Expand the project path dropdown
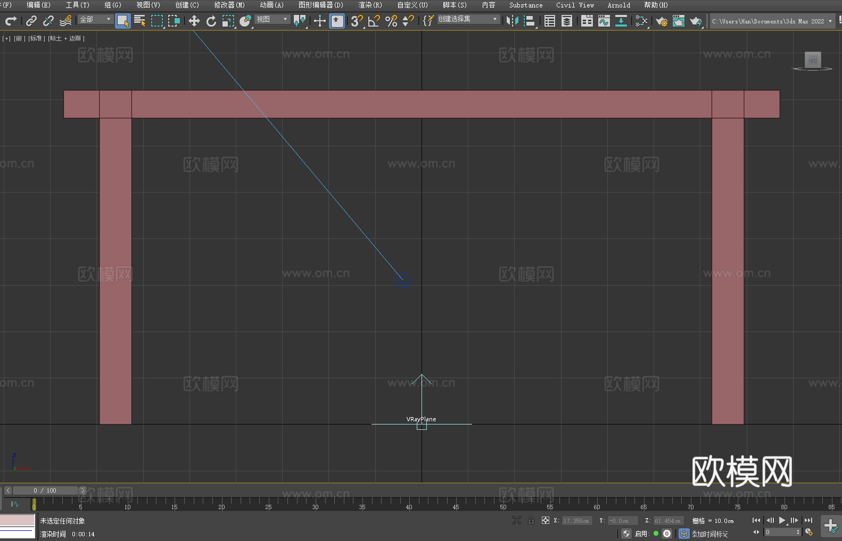This screenshot has height=541, width=842. tap(830, 21)
